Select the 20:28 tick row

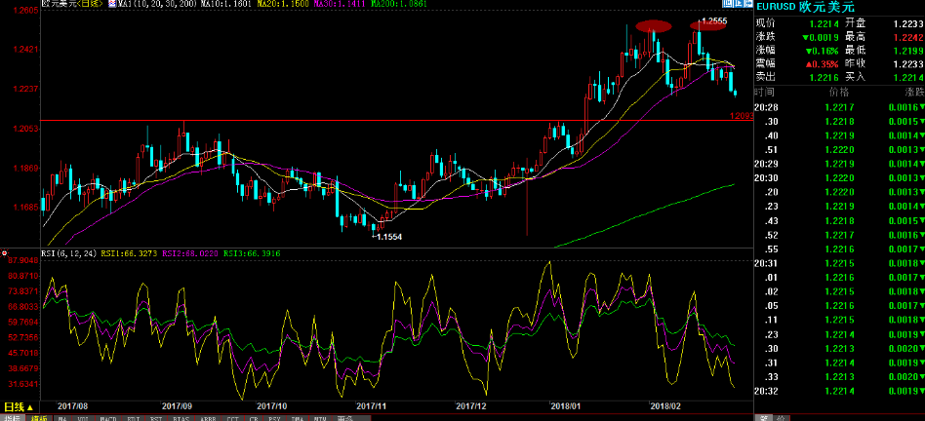(x=839, y=107)
